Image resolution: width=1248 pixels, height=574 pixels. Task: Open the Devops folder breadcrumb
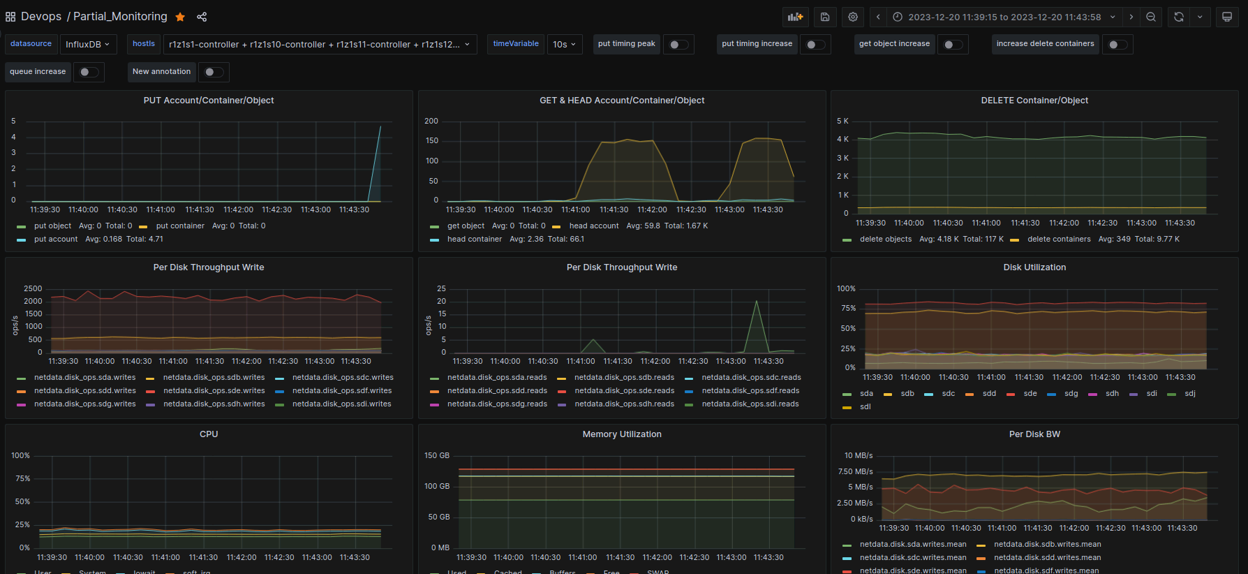[41, 17]
